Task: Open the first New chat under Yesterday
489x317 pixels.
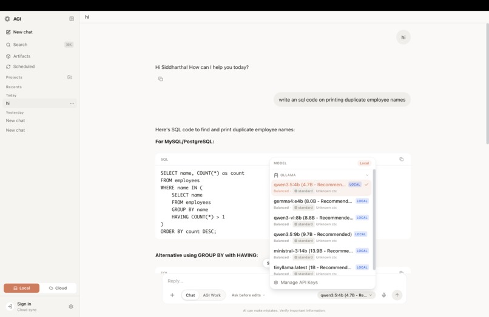Action: 16,120
